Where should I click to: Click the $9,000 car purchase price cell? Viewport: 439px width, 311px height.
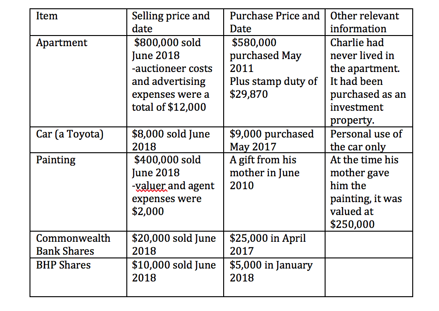(x=272, y=140)
